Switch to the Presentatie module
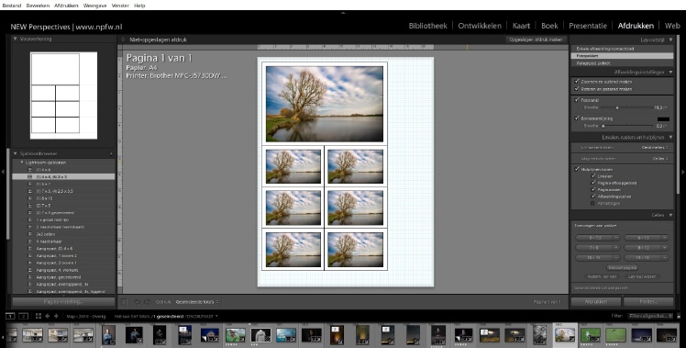The height and width of the screenshot is (348, 686). point(588,26)
